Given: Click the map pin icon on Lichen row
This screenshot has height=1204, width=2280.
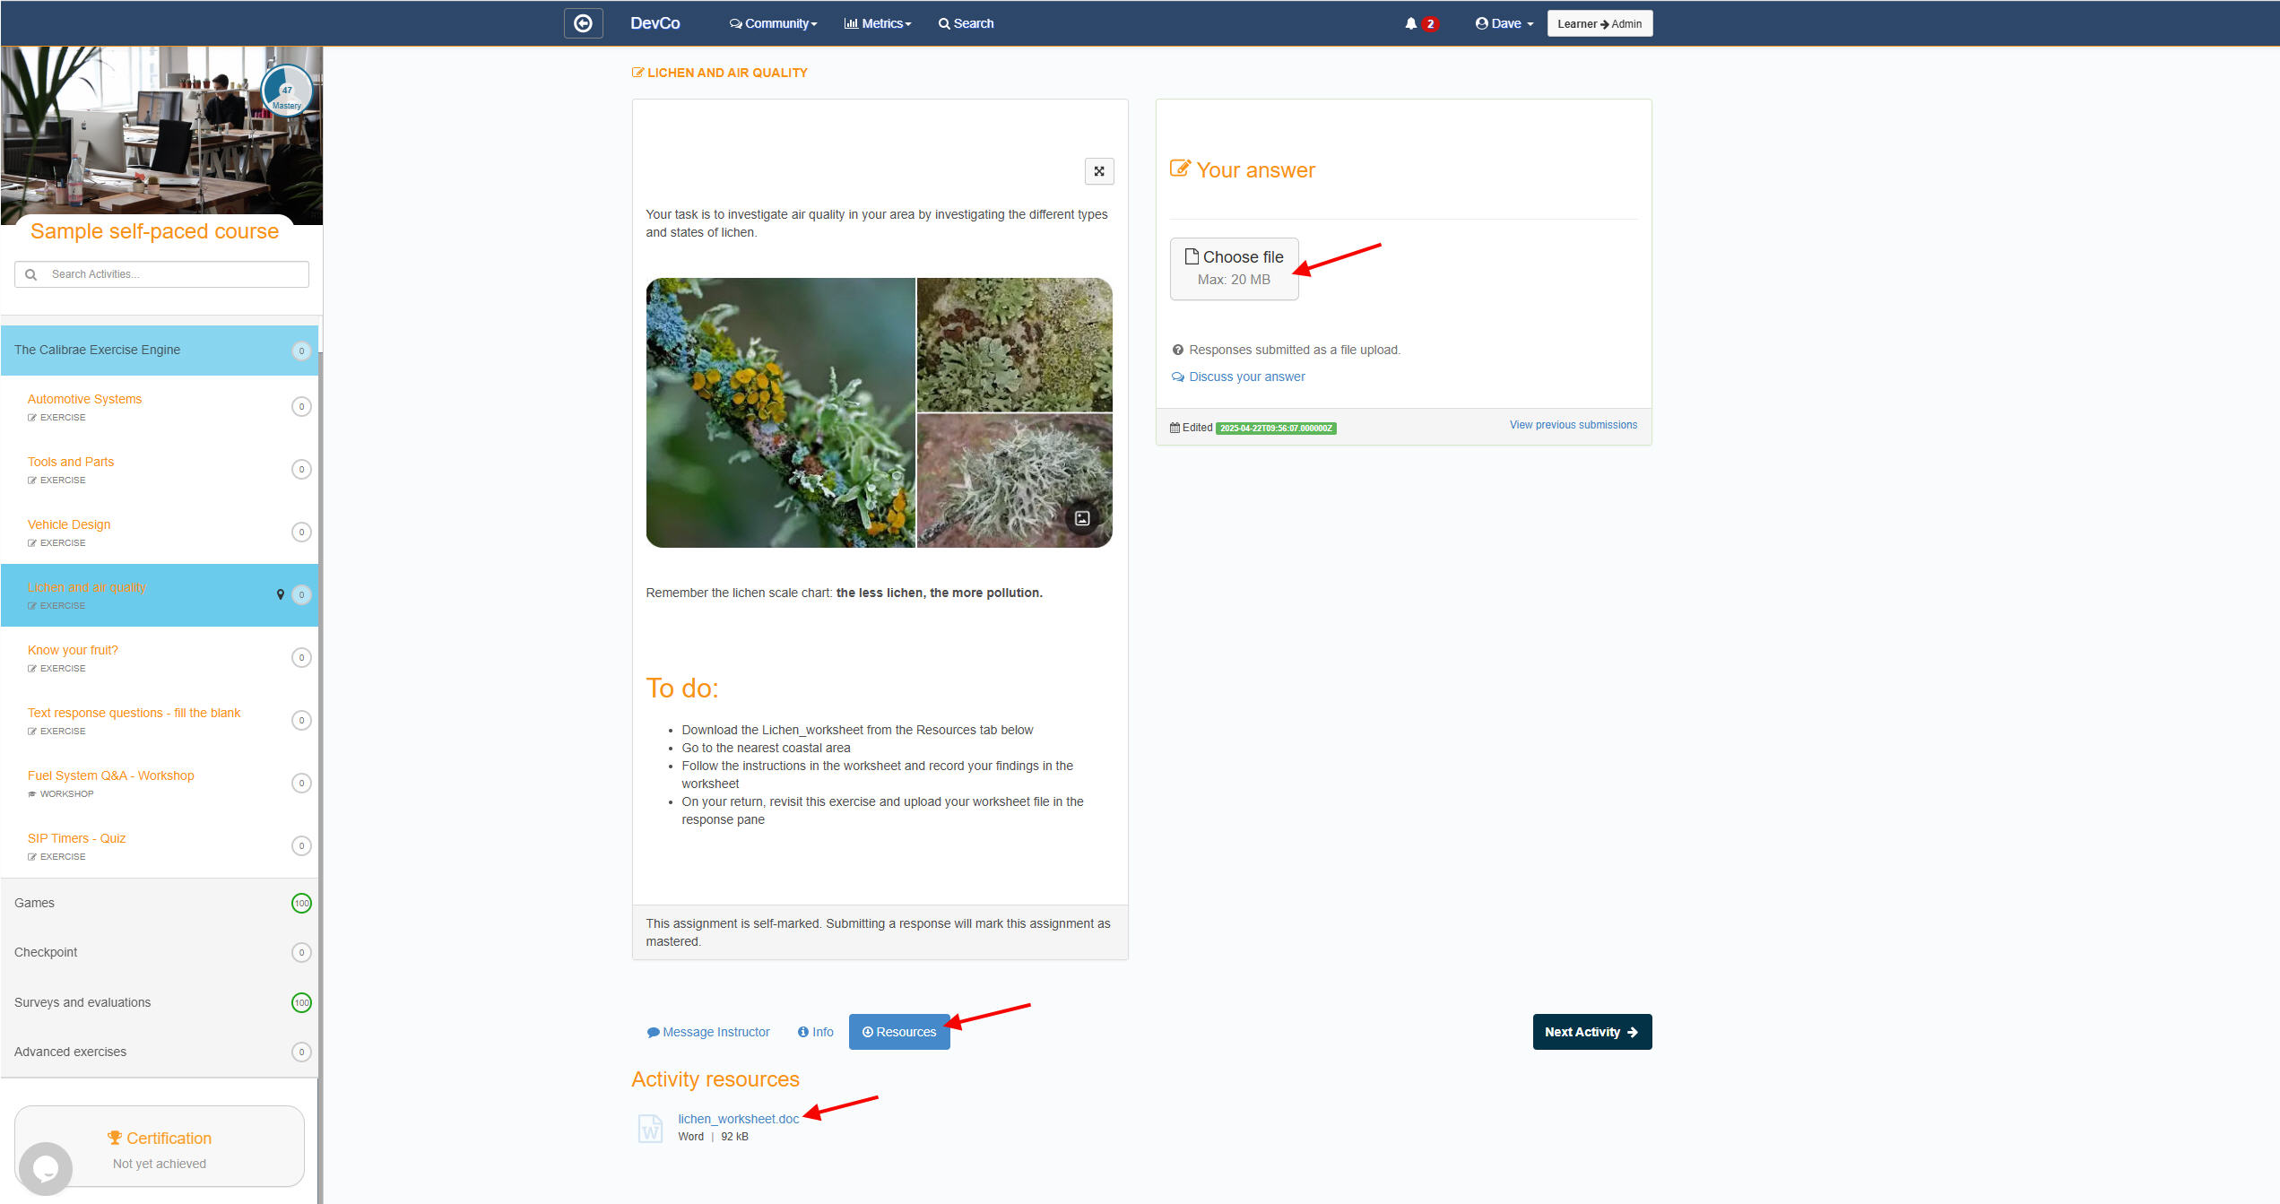Looking at the screenshot, I should (281, 594).
